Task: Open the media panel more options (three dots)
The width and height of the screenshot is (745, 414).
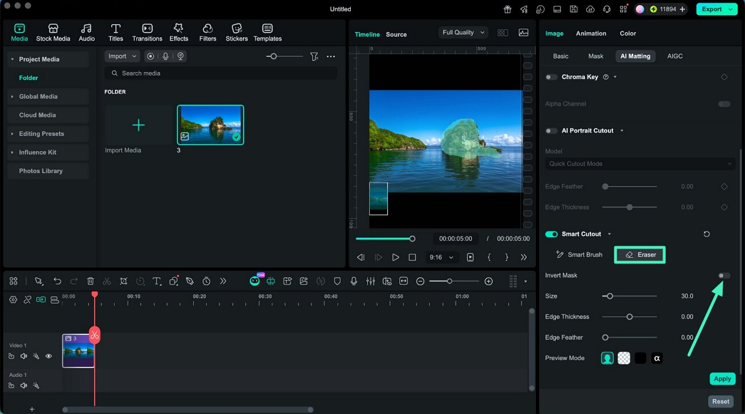Action: (331, 56)
